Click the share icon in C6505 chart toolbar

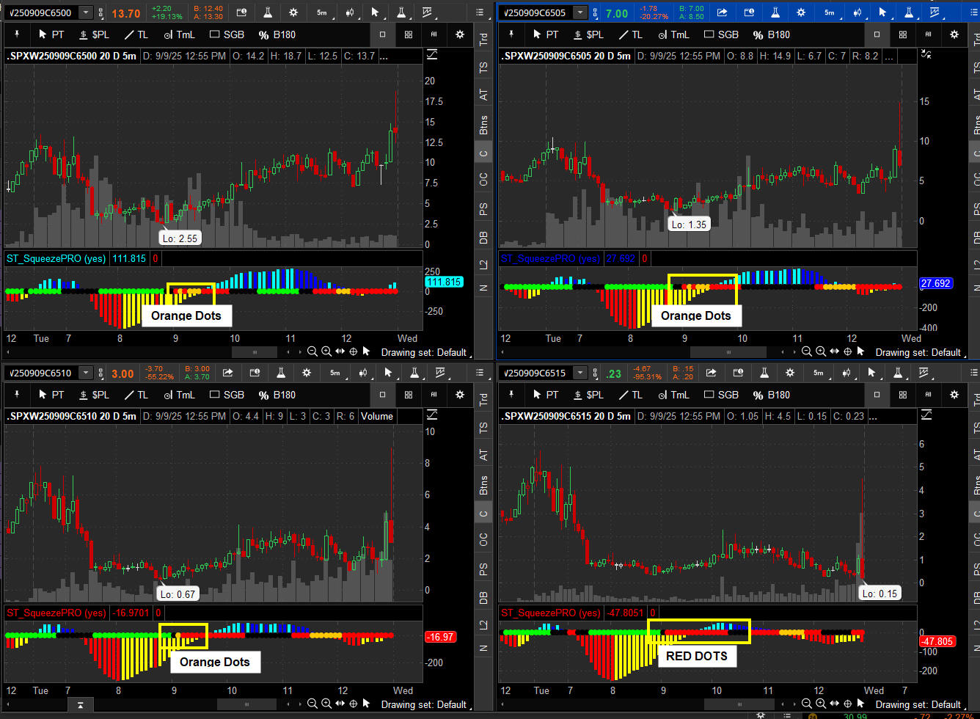723,12
